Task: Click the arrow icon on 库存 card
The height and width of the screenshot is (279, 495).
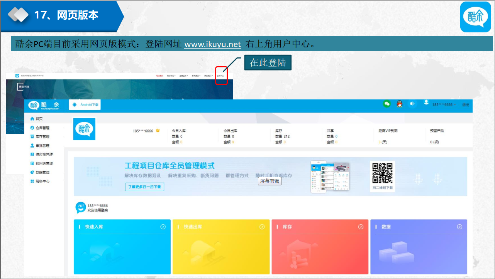Action: (x=361, y=227)
